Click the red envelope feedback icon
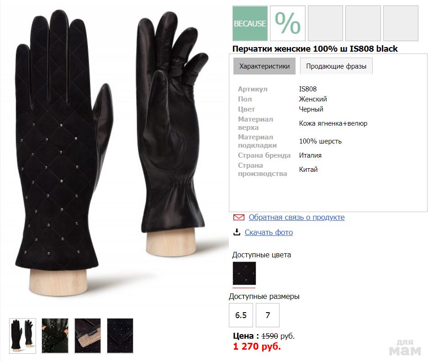 coord(238,218)
